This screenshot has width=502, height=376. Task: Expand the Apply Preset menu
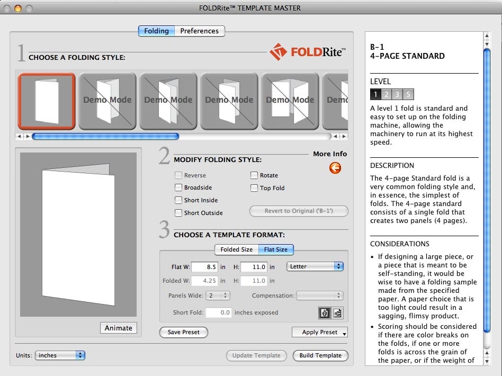(x=320, y=332)
